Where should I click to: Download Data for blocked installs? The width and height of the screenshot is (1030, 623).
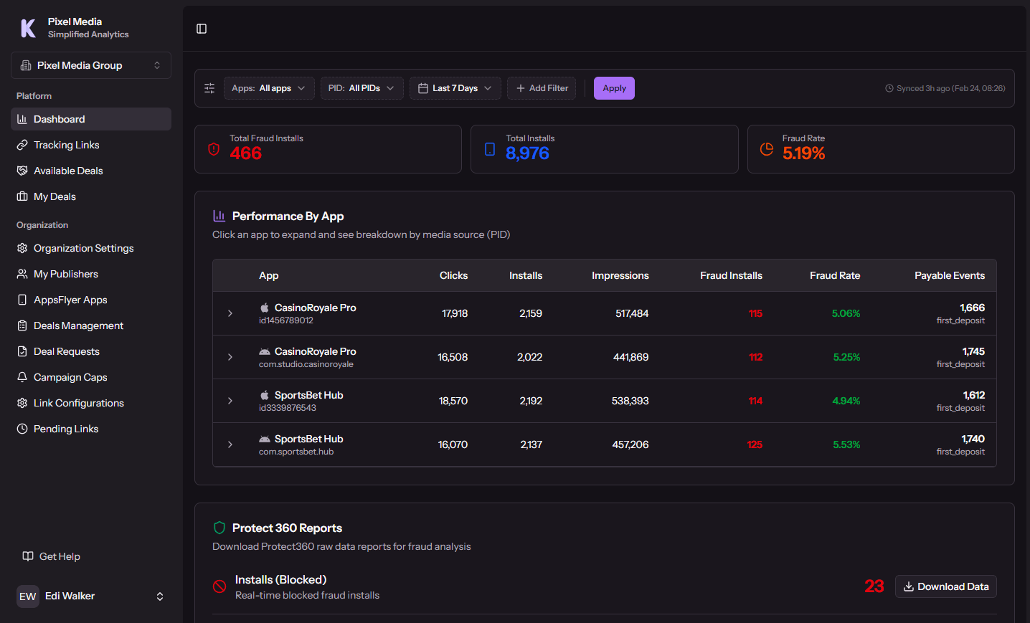pos(945,586)
